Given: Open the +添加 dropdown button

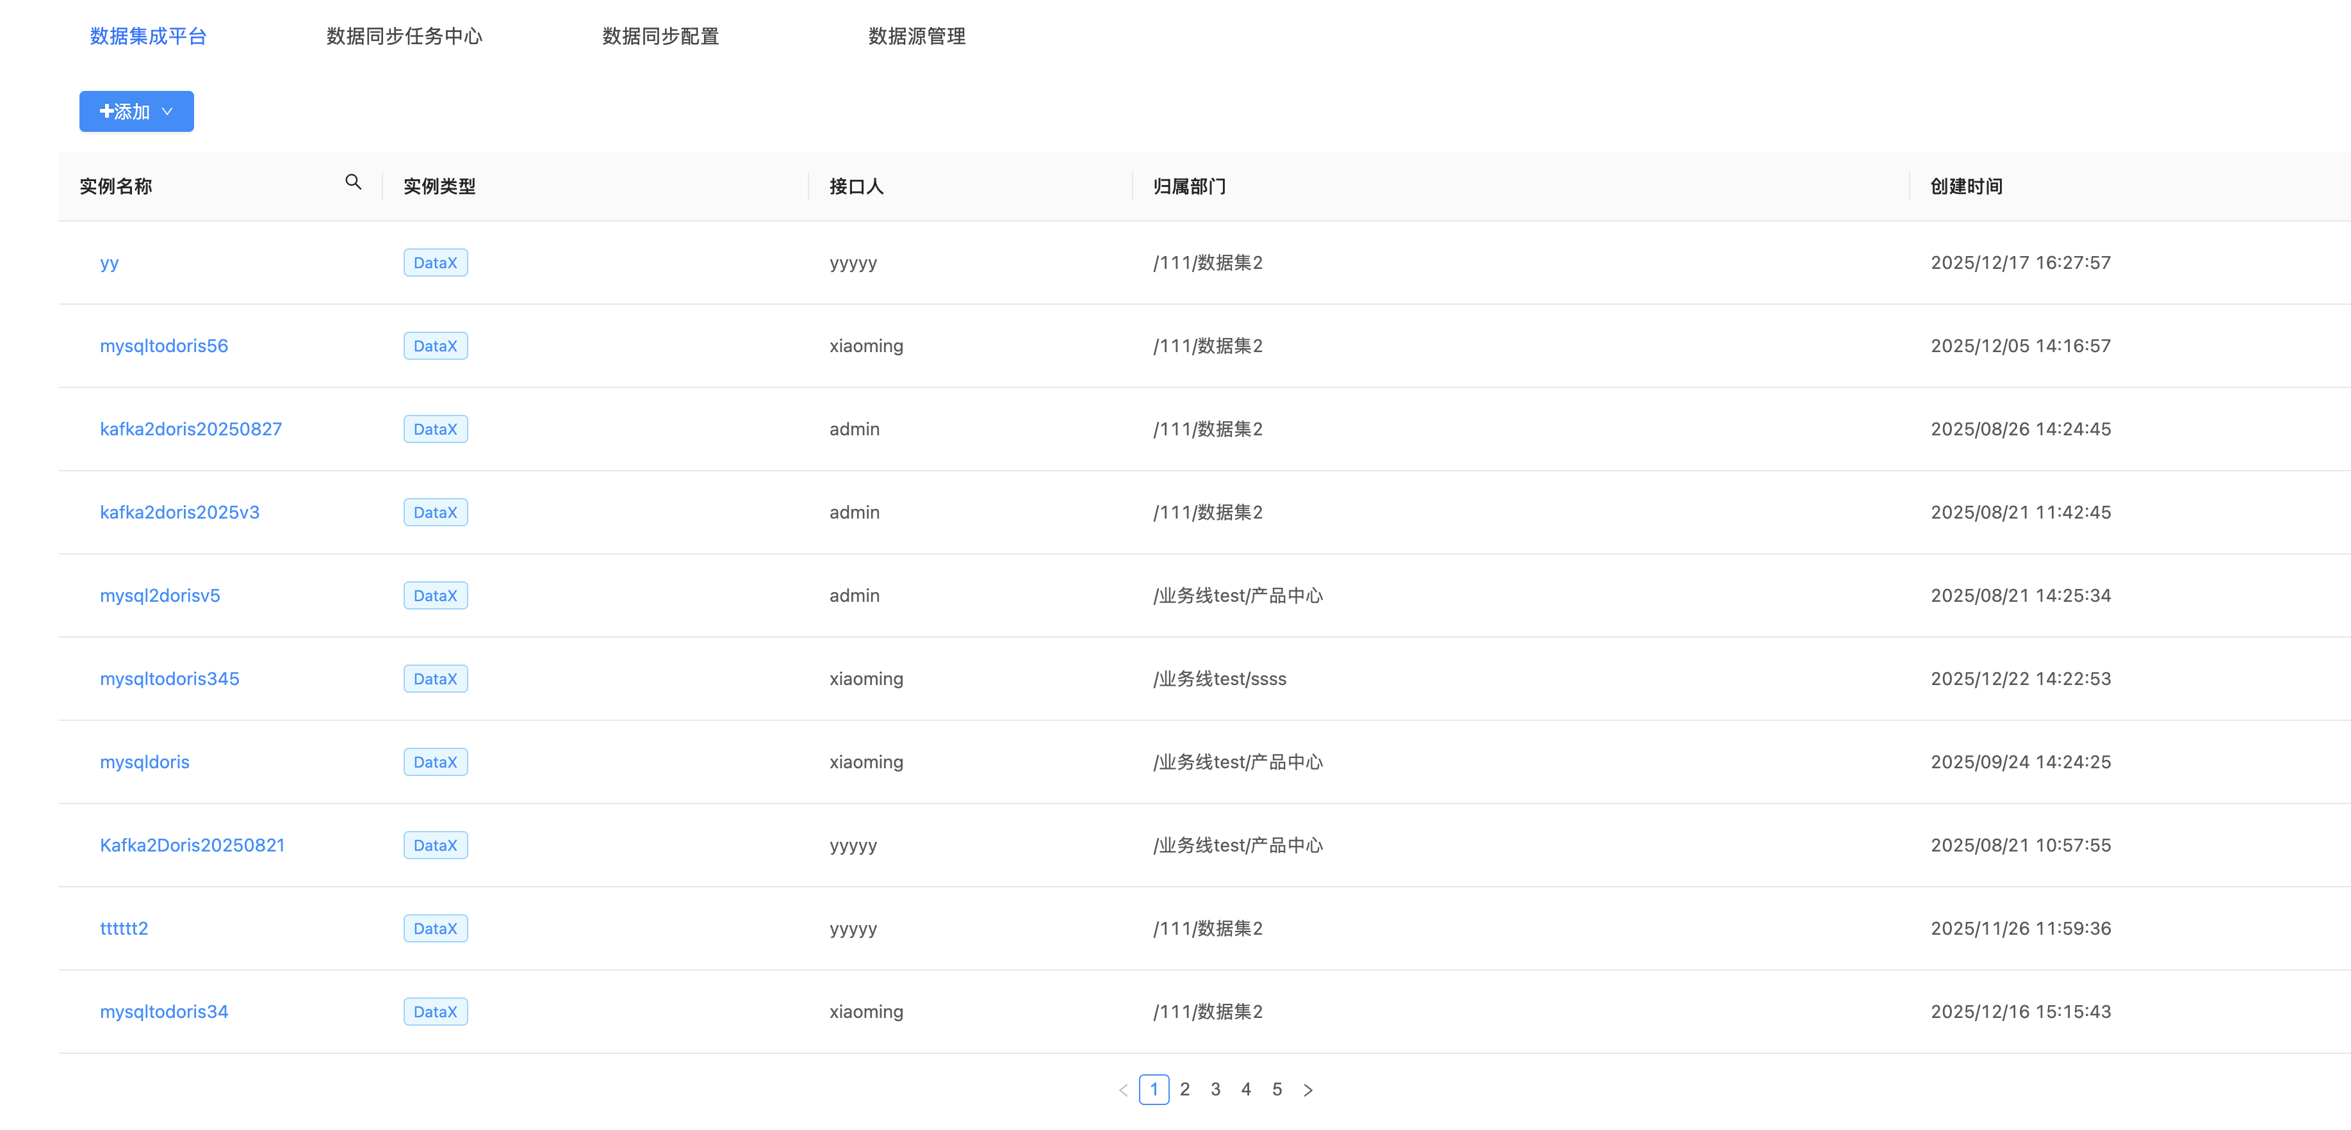Looking at the screenshot, I should coord(136,111).
